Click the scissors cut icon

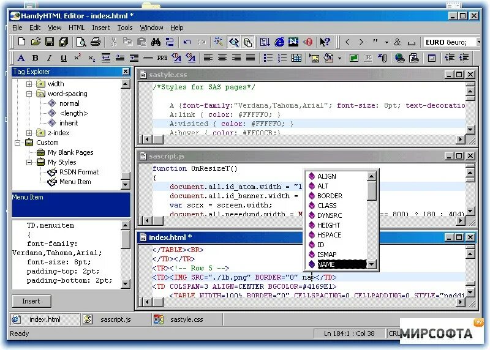point(114,42)
